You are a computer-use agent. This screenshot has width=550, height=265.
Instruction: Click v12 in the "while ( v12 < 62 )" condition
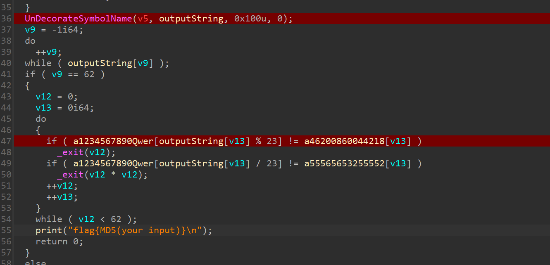[86, 219]
